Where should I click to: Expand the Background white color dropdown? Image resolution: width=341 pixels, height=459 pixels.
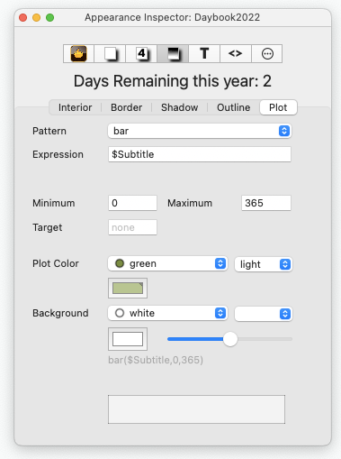[167, 313]
